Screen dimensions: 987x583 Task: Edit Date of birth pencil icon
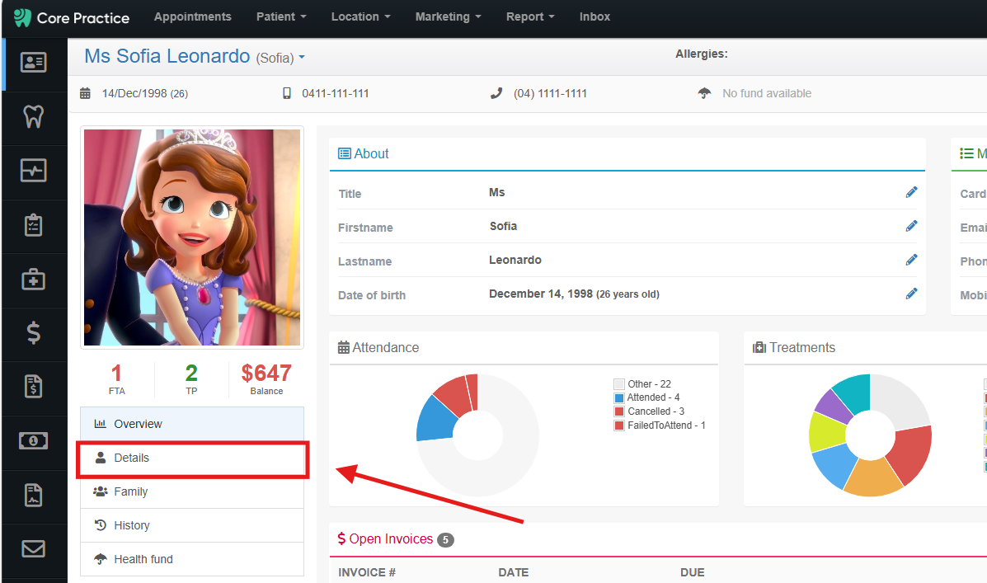(x=911, y=294)
